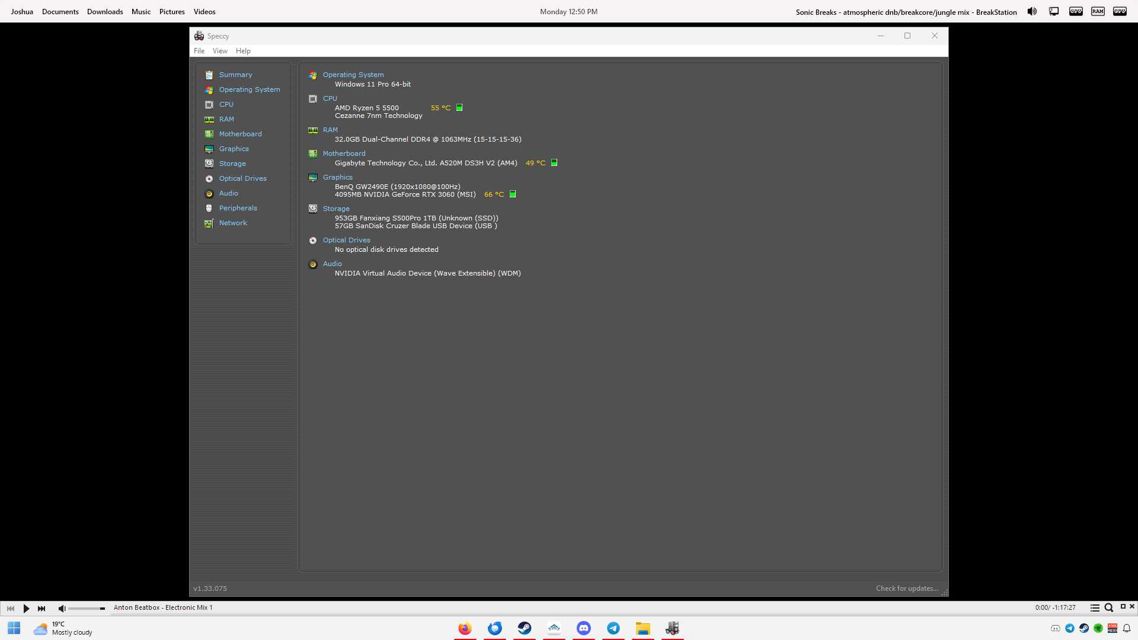Click the green CPU temperature indicator

tap(459, 108)
